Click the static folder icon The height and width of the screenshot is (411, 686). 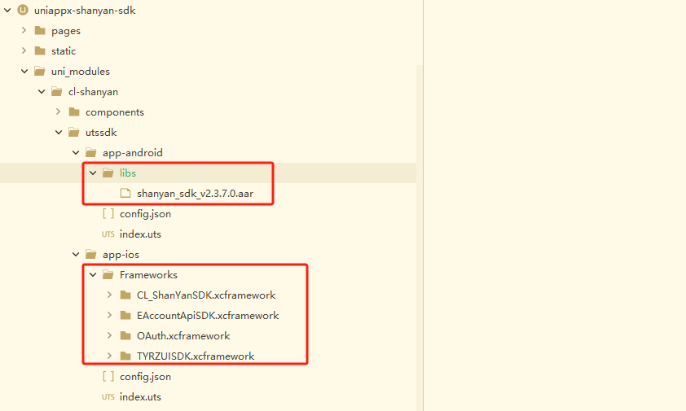(40, 50)
